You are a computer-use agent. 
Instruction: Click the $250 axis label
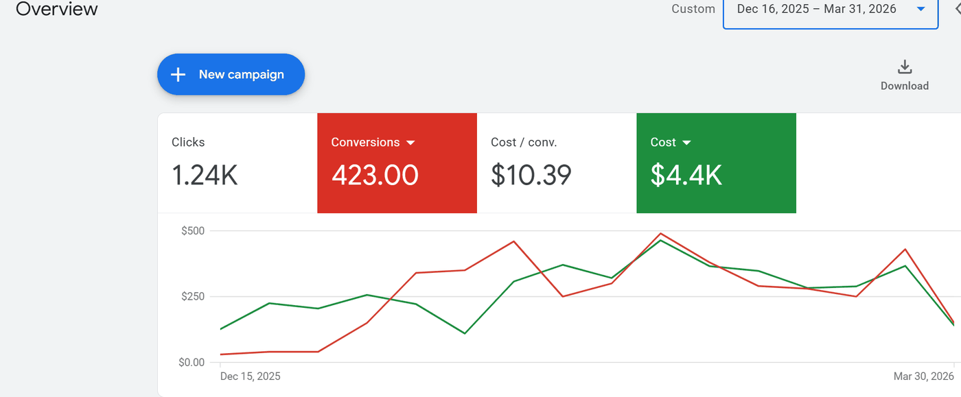pos(193,296)
